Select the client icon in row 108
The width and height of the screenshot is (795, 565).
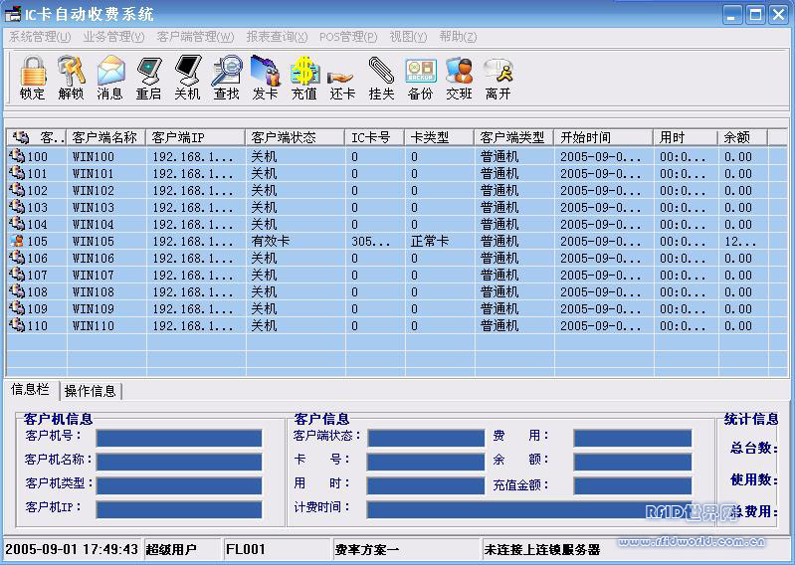click(17, 291)
